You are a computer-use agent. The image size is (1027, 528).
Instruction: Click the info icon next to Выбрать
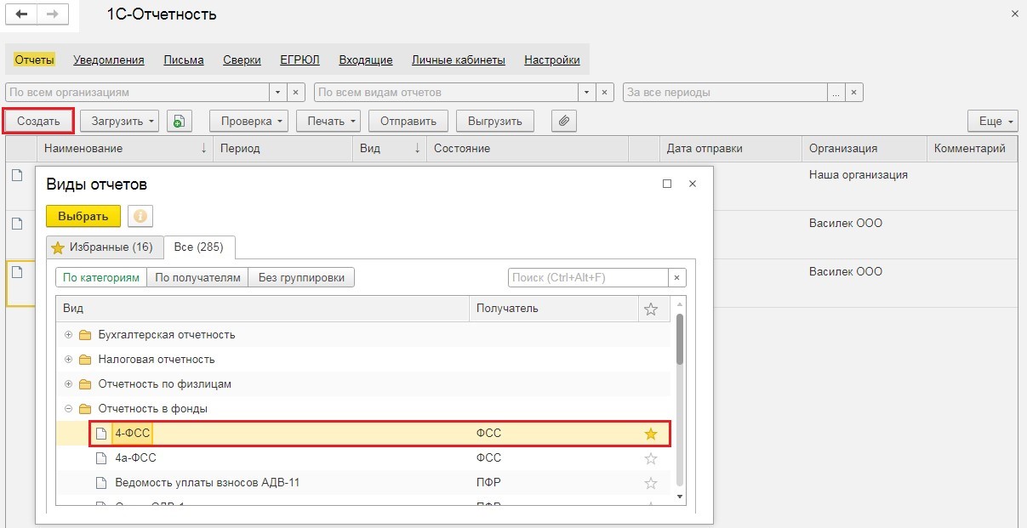point(140,216)
